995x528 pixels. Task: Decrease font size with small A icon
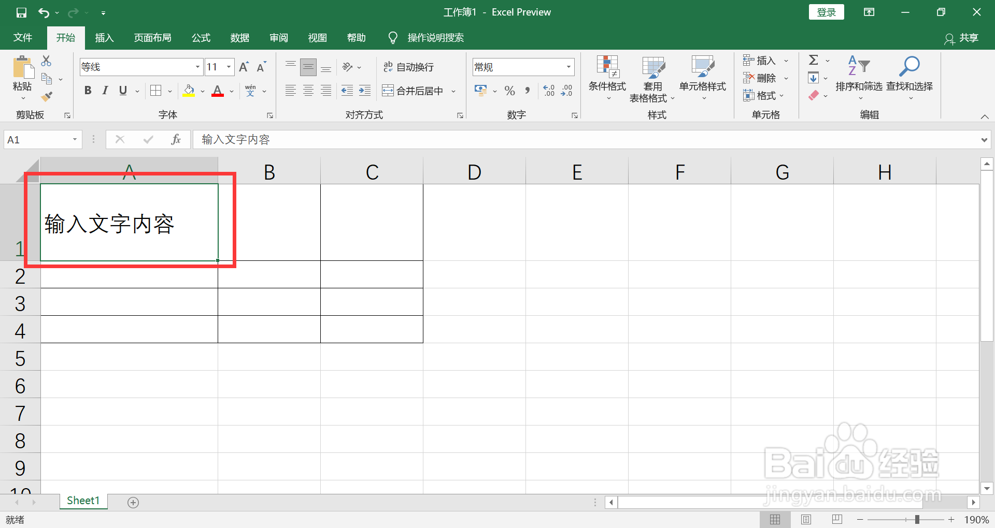click(261, 67)
